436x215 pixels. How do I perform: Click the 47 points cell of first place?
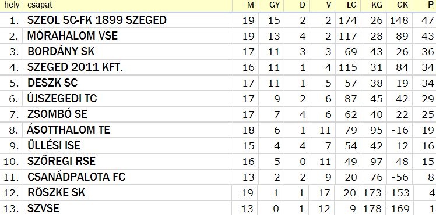[427, 20]
